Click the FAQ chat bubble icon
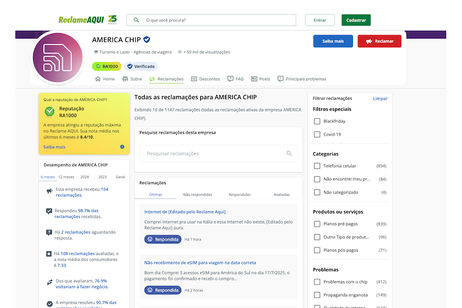Image resolution: width=462 pixels, height=308 pixels. pyautogui.click(x=230, y=79)
